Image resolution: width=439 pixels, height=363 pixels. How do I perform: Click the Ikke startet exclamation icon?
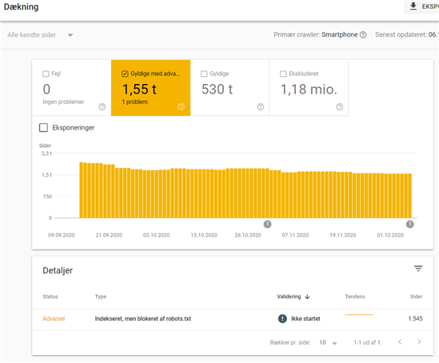(282, 318)
